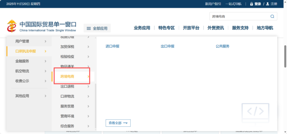Click the user icon beside 注册
Image resolution: width=287 pixels, height=134 pixels.
[267, 4]
